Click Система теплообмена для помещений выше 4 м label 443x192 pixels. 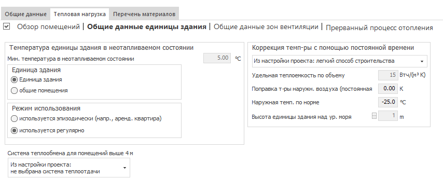[71, 154]
